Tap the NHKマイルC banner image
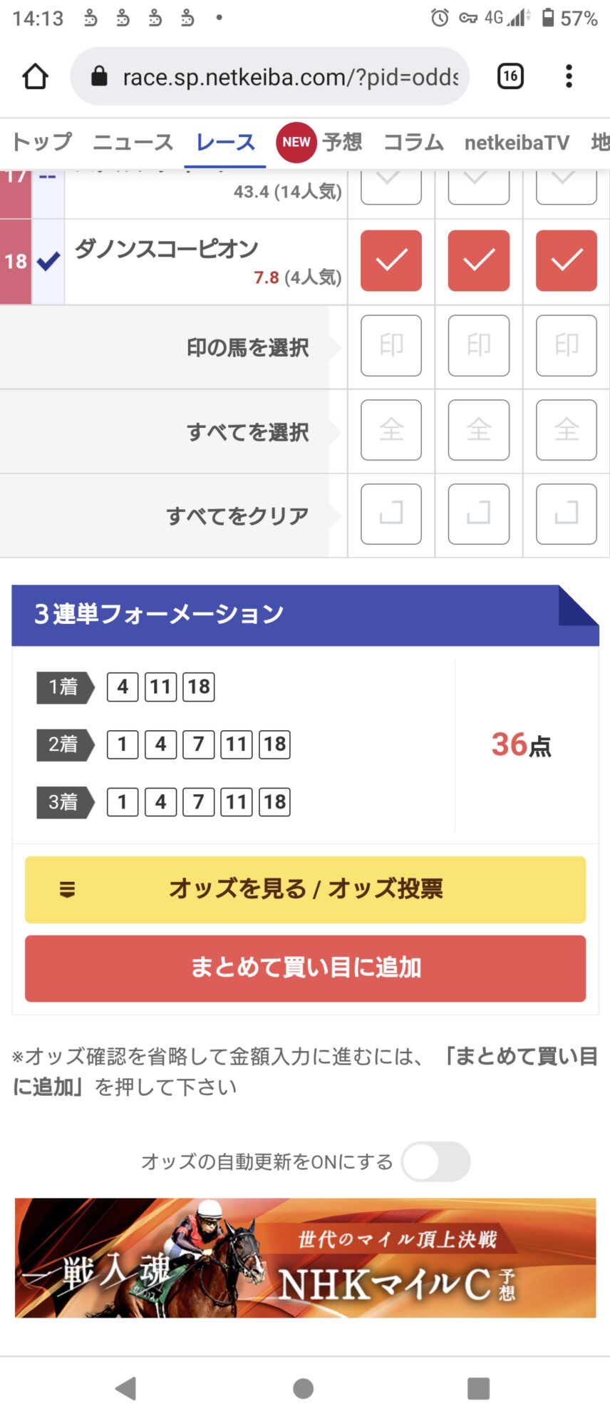Screen dimensions: 610x1426 point(305,1258)
